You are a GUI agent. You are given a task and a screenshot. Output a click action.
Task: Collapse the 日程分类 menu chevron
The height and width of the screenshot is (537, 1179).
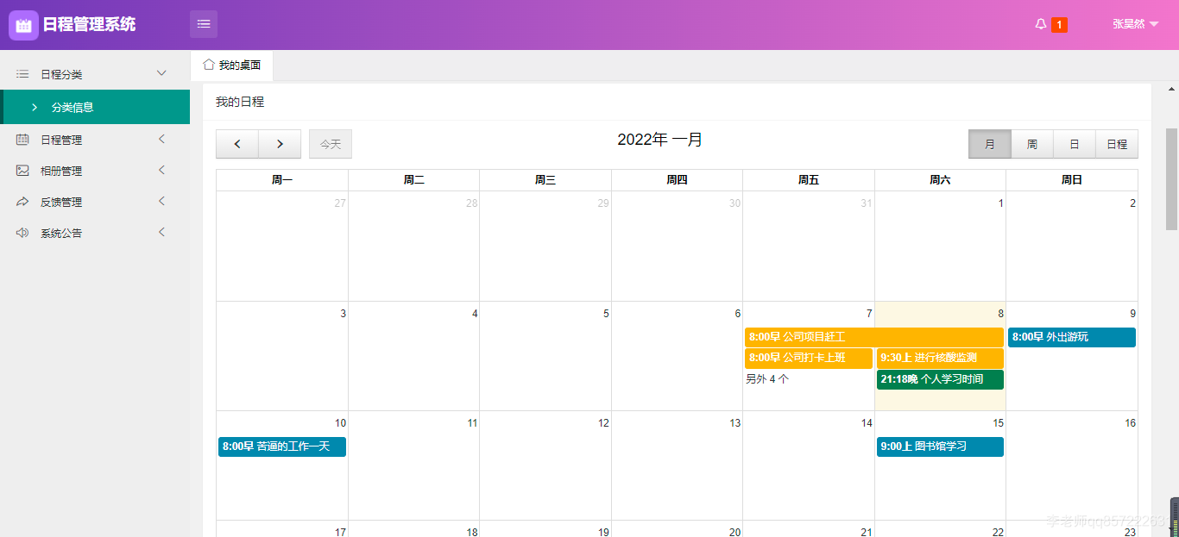(161, 73)
